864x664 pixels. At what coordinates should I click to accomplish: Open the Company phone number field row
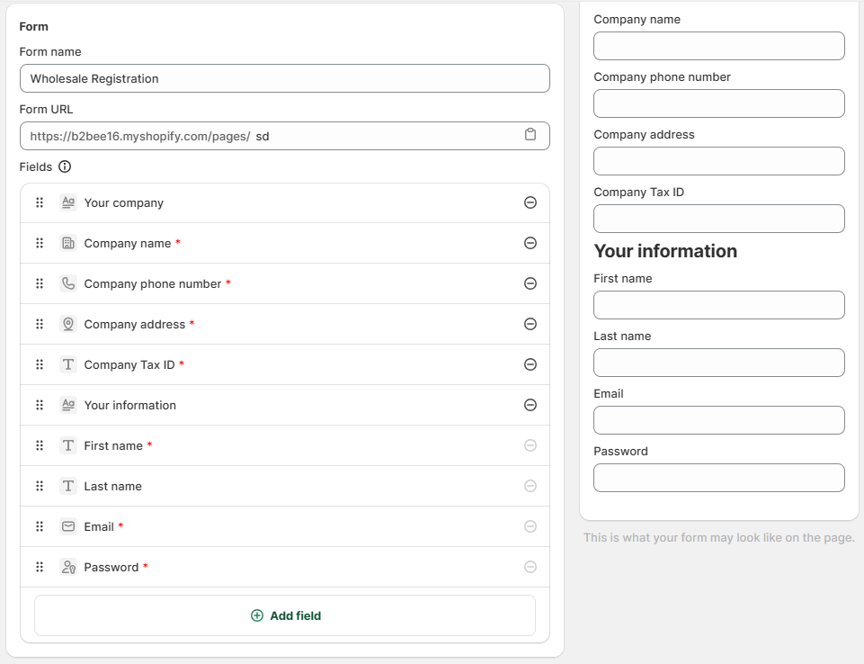285,283
